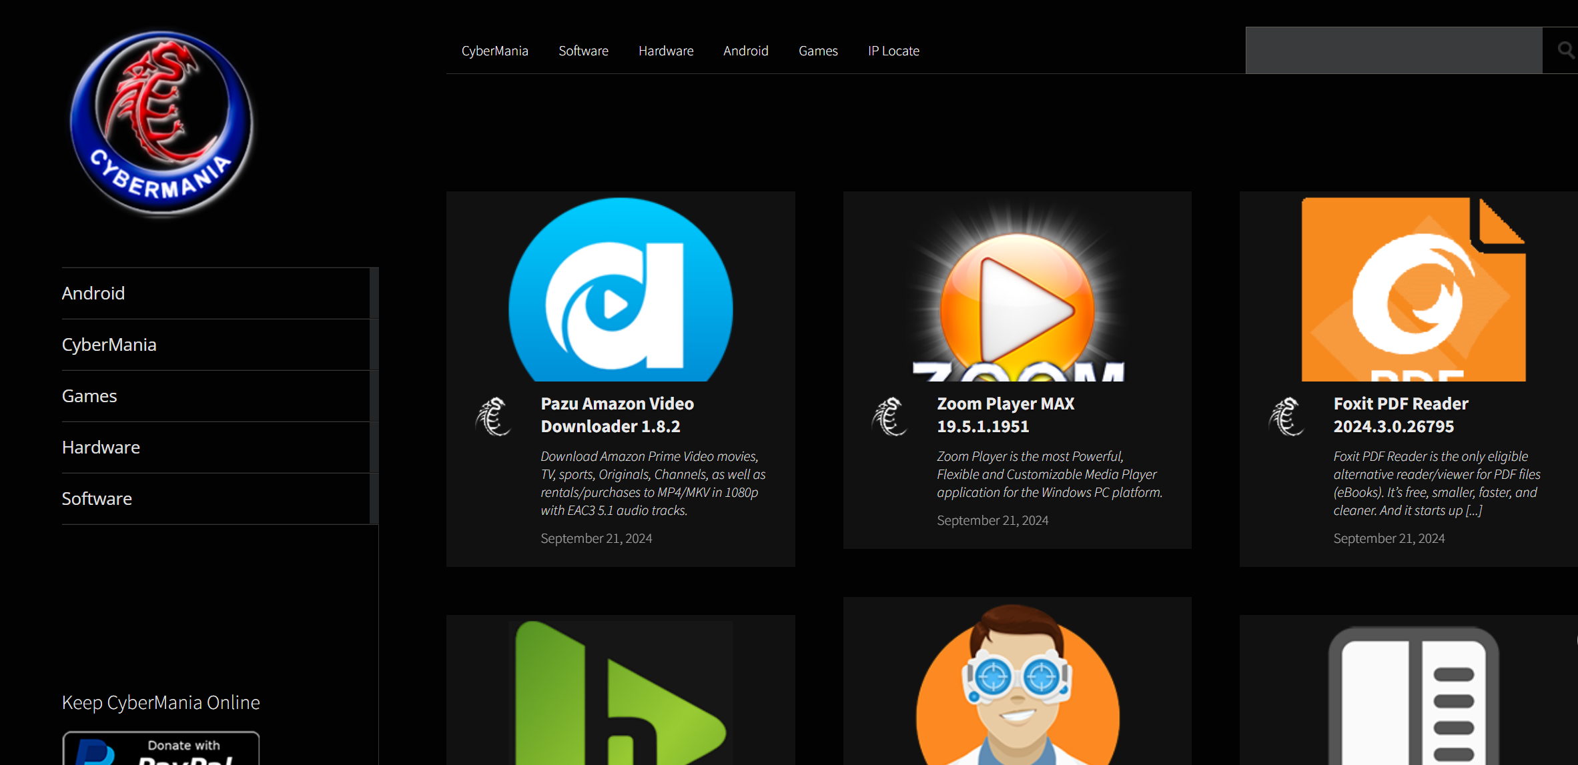
Task: Click the 'Keep CyberMania Online' heading
Action: click(161, 702)
